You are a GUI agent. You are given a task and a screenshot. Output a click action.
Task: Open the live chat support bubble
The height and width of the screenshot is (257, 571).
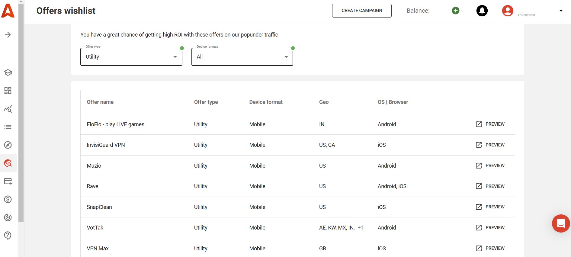click(x=561, y=223)
